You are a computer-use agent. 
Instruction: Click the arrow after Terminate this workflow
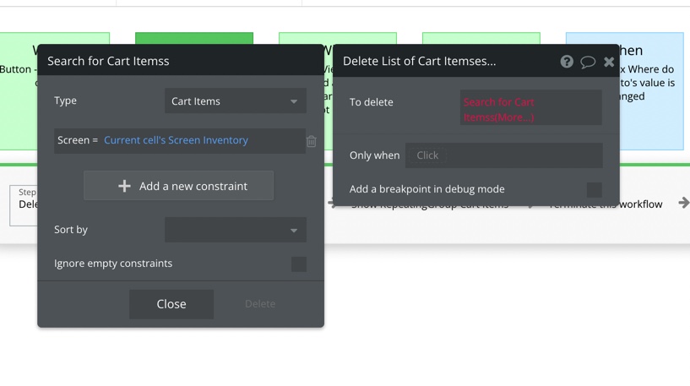pos(683,203)
